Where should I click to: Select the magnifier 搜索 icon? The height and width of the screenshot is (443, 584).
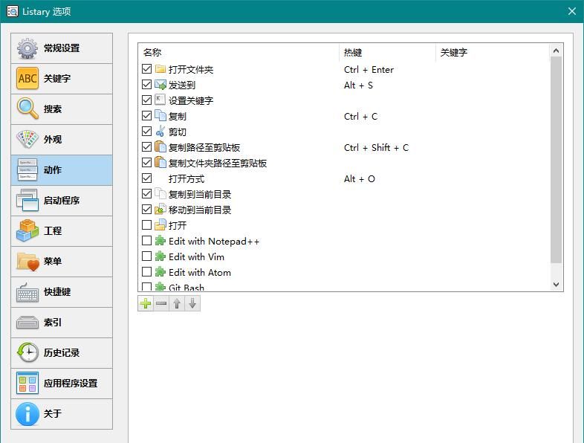point(27,109)
